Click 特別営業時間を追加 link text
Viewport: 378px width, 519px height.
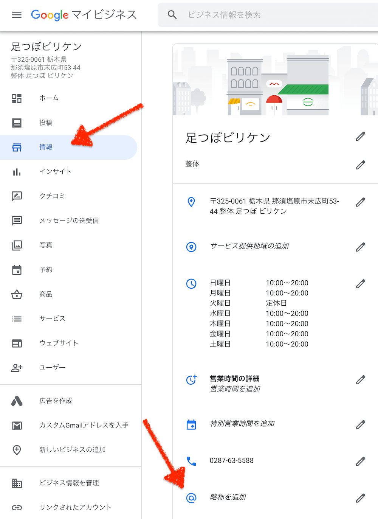coord(242,423)
